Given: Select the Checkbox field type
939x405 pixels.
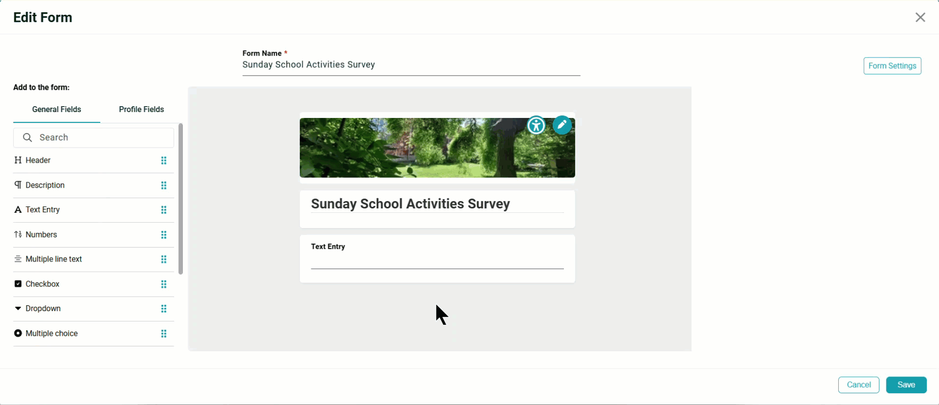Looking at the screenshot, I should tap(42, 284).
